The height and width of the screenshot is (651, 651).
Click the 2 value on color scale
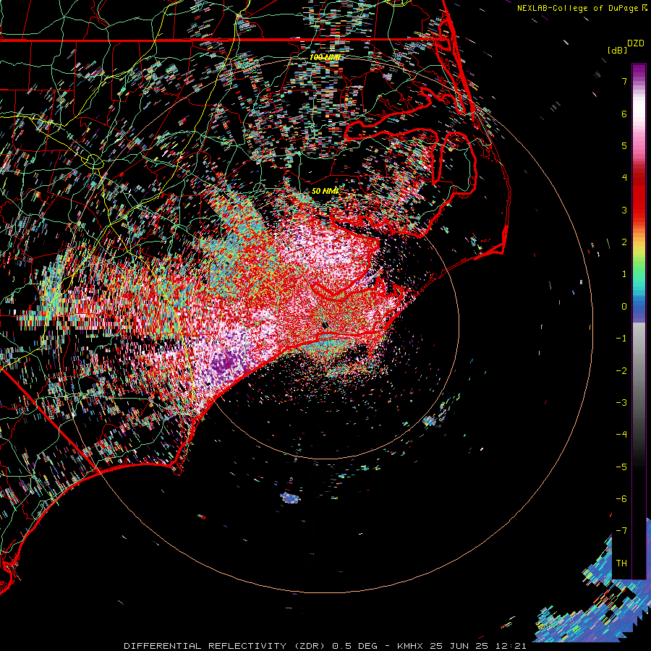[x=624, y=242]
